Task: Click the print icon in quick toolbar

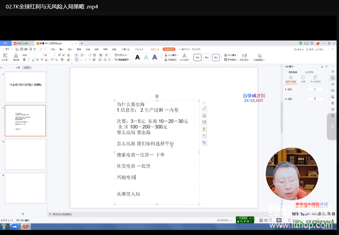Action: coord(26,49)
